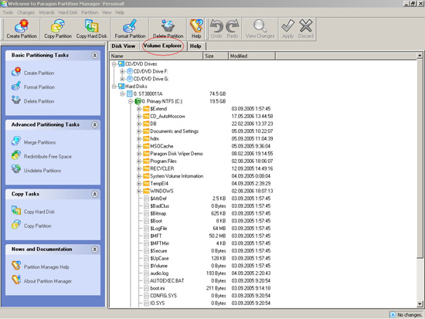Switch to the Volume Explorer tab
The height and width of the screenshot is (319, 425).
[162, 46]
